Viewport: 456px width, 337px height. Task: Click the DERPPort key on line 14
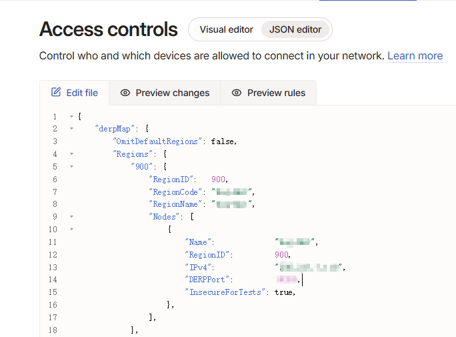[209, 280]
